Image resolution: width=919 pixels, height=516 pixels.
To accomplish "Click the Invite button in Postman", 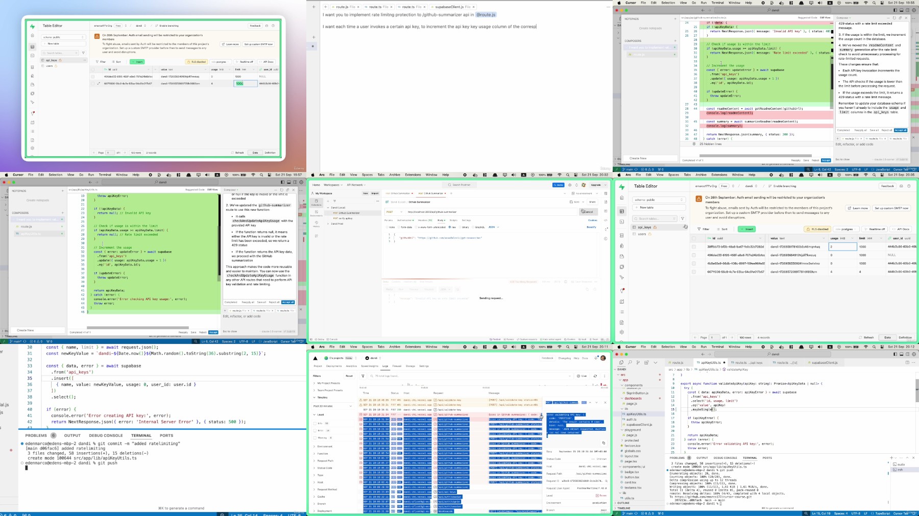I will coord(559,185).
